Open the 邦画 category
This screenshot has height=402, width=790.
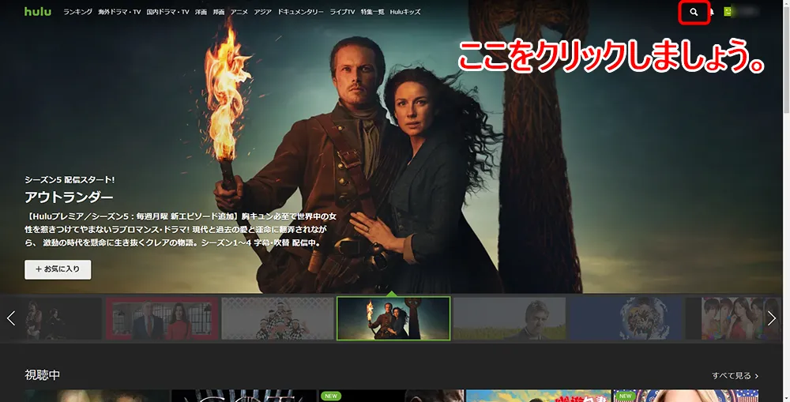pos(219,12)
